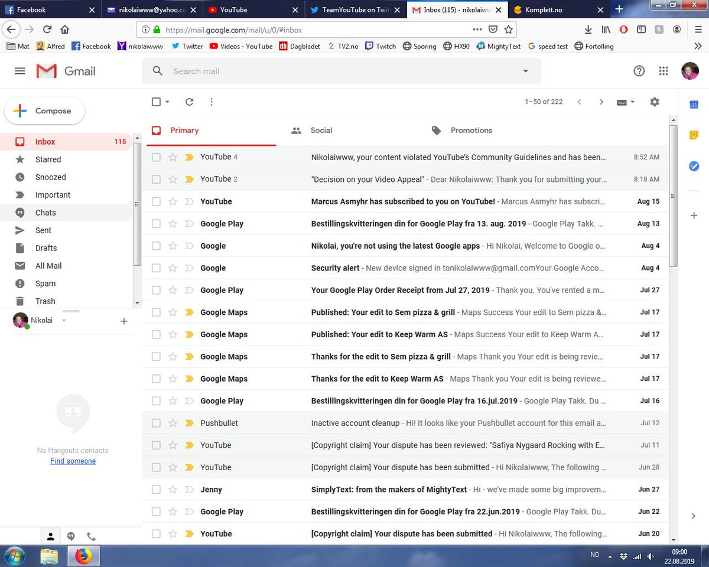Image resolution: width=709 pixels, height=567 pixels.
Task: Star the Marcus Asmyhr subscription email
Action: pos(173,201)
